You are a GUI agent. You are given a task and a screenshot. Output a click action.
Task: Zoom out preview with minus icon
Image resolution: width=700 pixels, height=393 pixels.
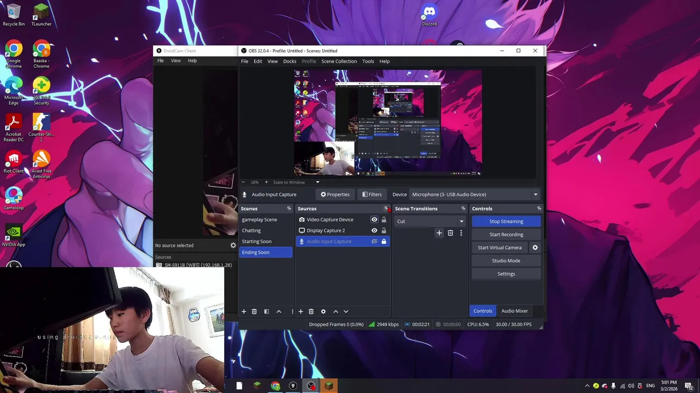(x=244, y=182)
